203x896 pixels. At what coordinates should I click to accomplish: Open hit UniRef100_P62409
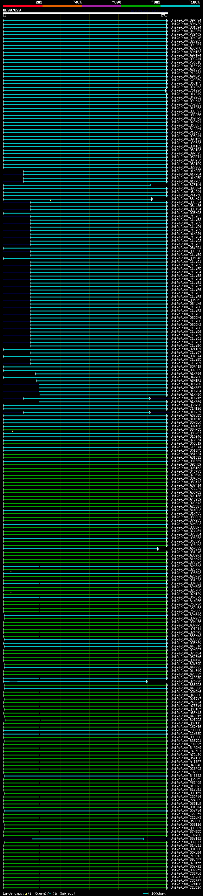point(186,783)
